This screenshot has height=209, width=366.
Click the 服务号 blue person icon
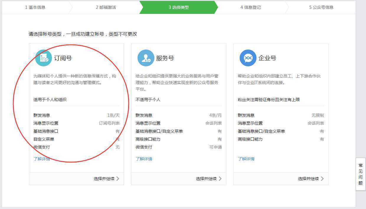[146, 58]
